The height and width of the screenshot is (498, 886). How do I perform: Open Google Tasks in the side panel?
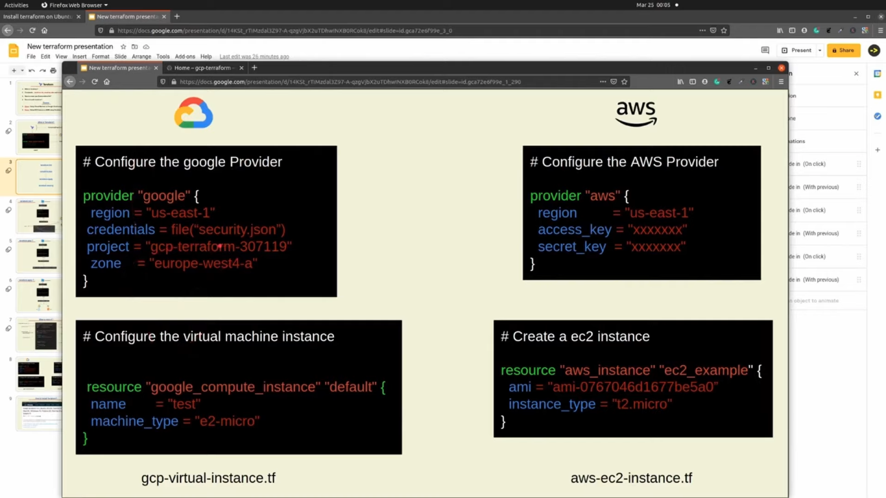877,116
